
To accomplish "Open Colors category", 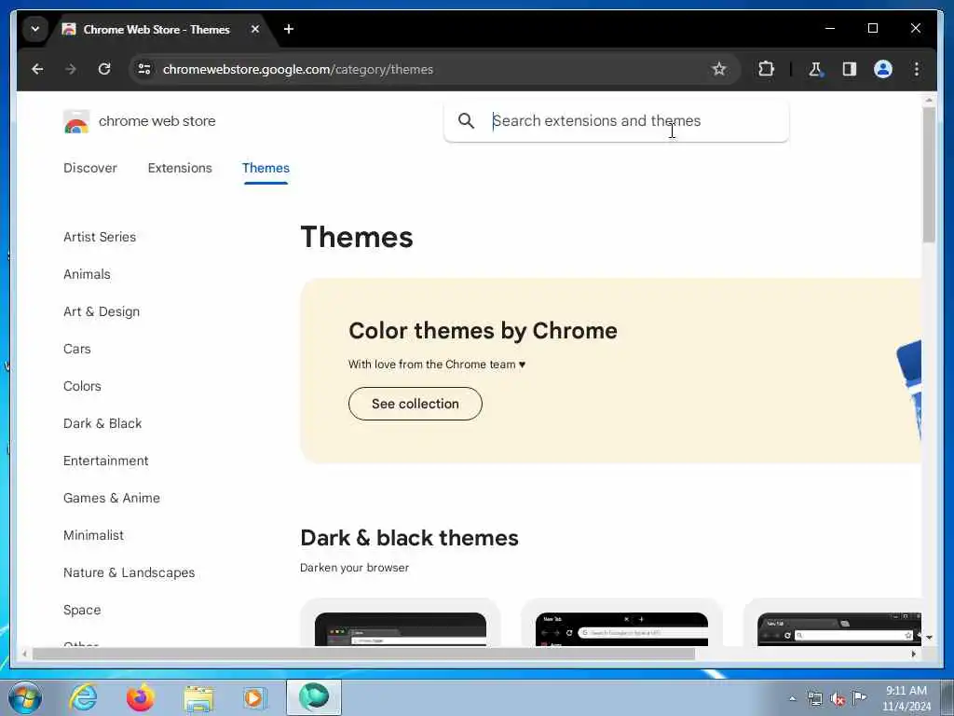I will (x=82, y=386).
